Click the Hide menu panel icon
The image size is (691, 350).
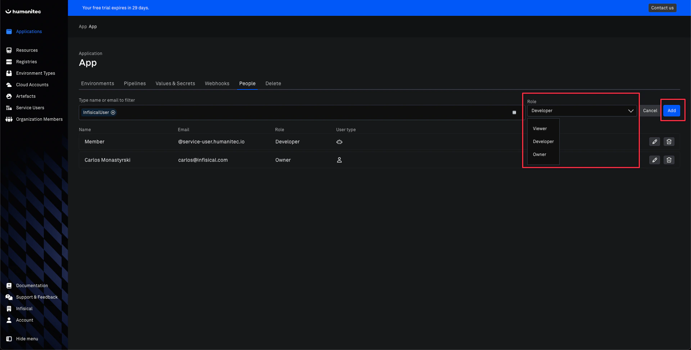9,339
